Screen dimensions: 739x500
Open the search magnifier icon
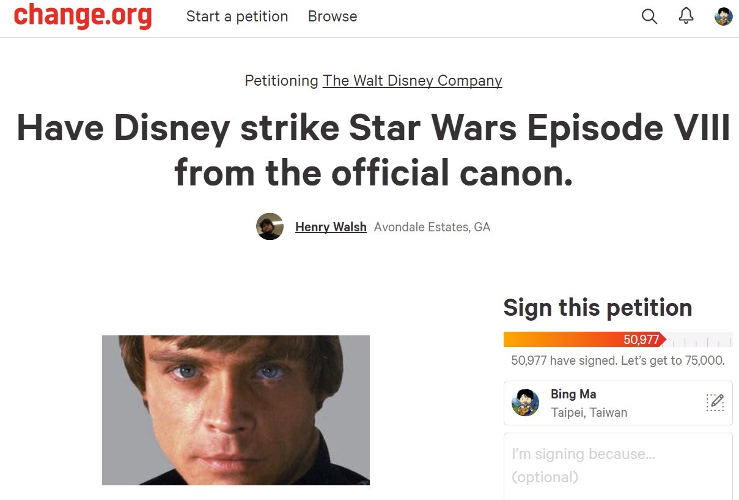649,17
